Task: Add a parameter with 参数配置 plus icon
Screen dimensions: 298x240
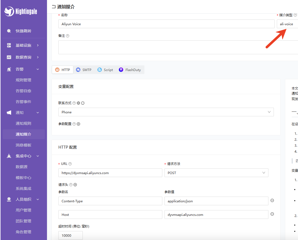Action: tap(78, 124)
